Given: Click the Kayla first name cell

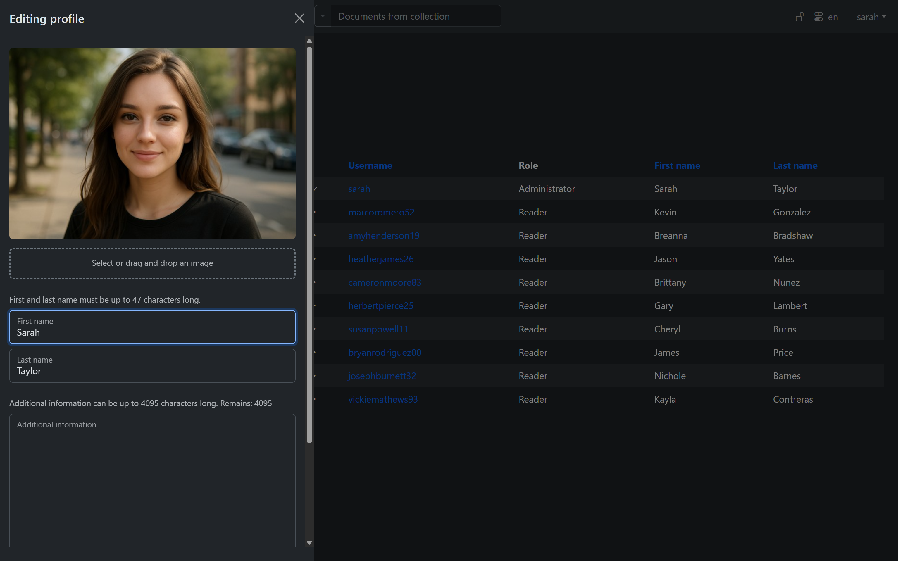Looking at the screenshot, I should [x=665, y=399].
